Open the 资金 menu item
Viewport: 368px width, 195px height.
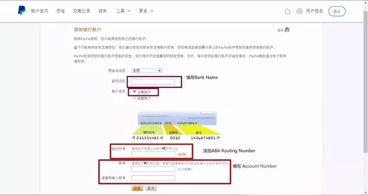tap(61, 11)
